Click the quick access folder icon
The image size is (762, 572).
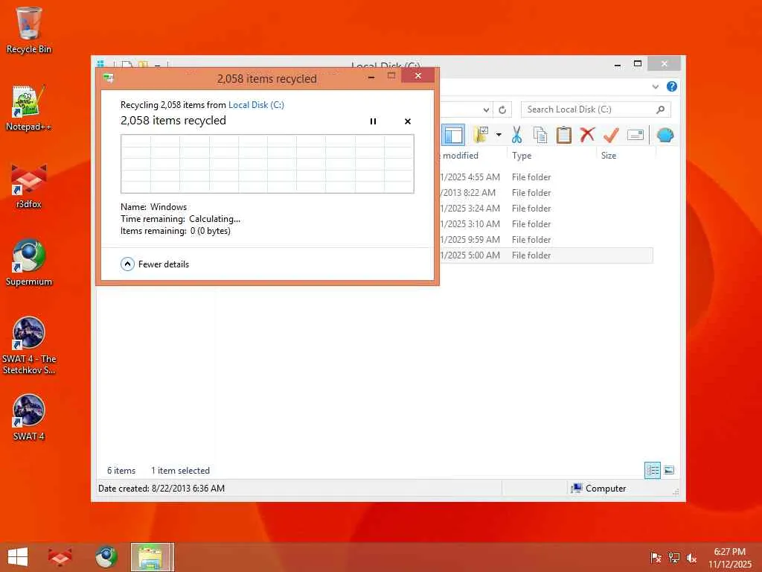(143, 64)
